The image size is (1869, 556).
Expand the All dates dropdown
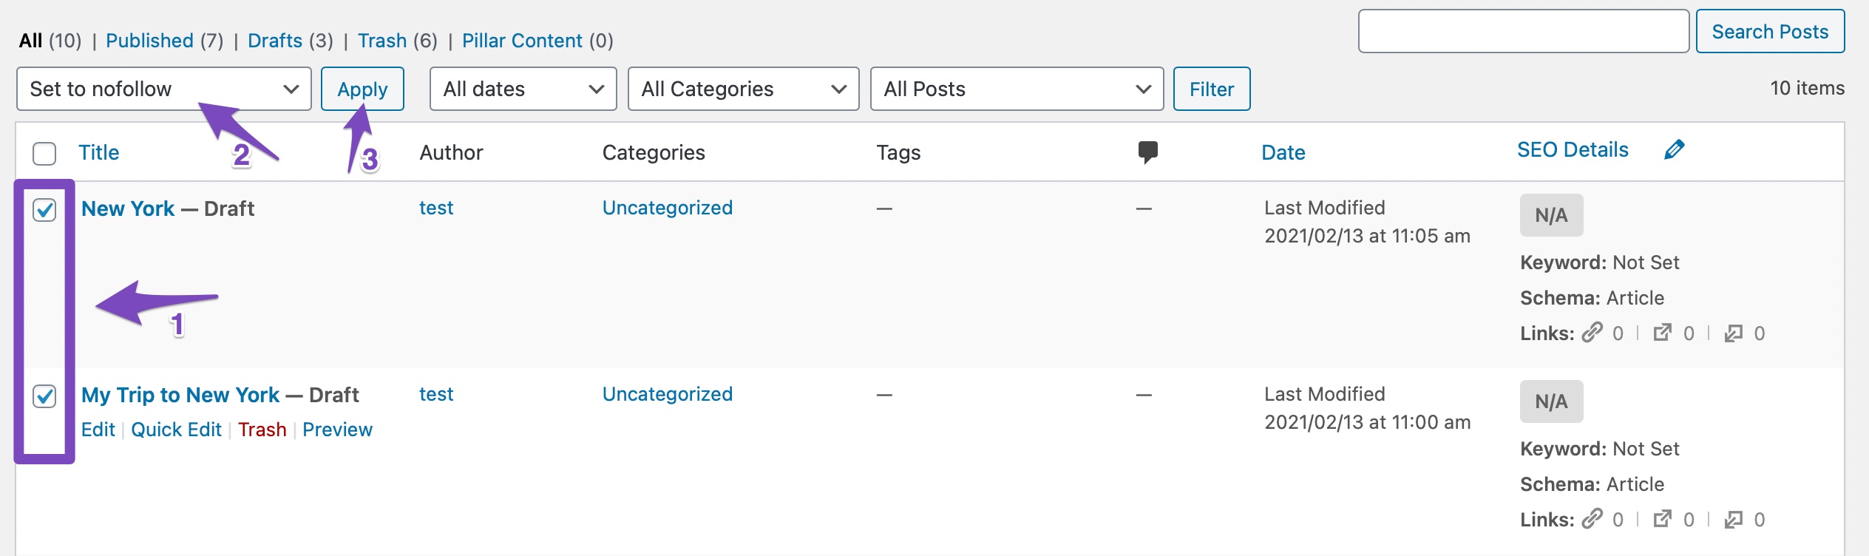[523, 89]
